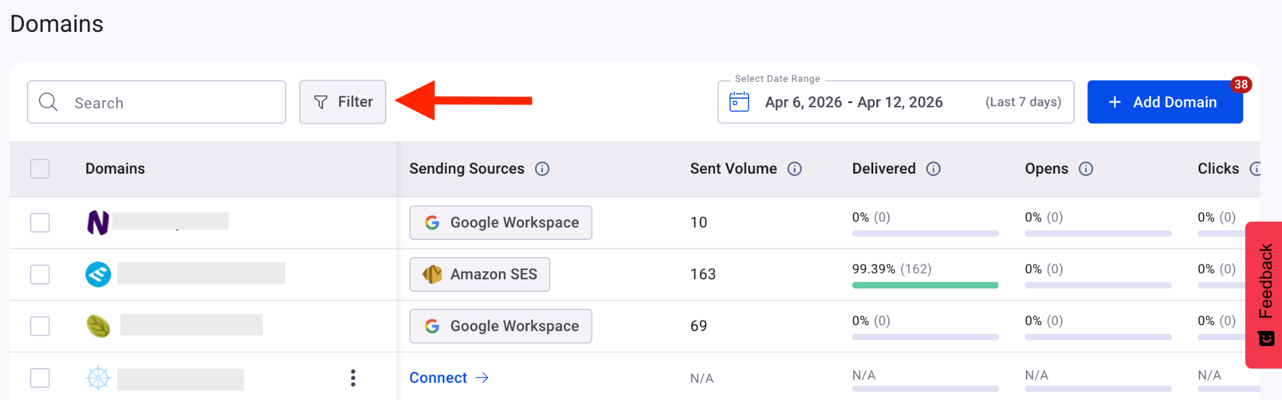Click the Opens column info icon

click(1086, 169)
